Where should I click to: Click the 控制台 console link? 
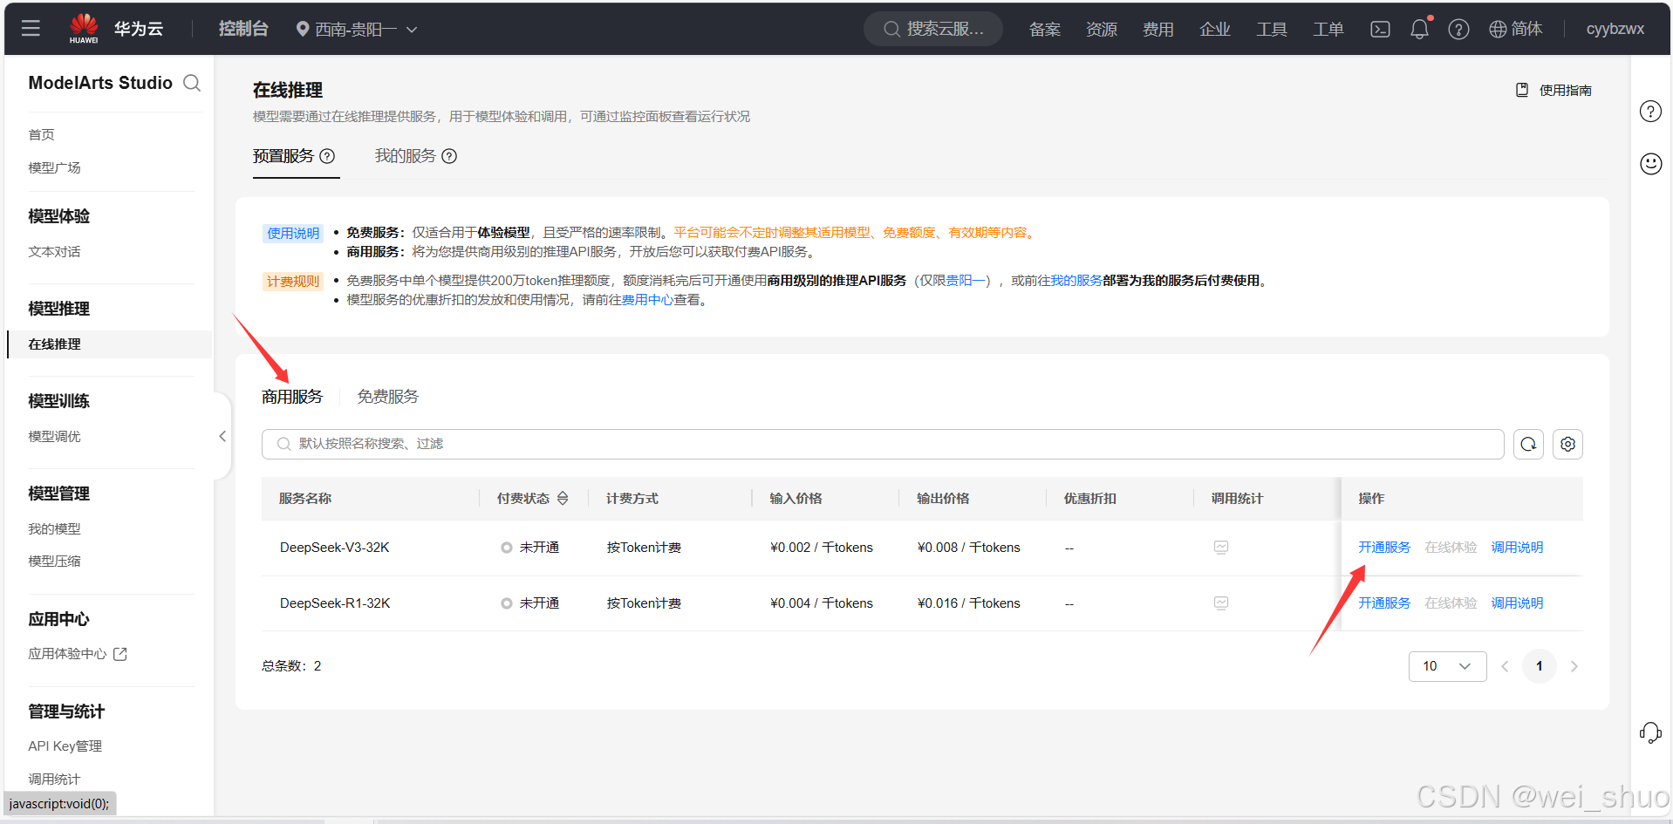click(243, 29)
